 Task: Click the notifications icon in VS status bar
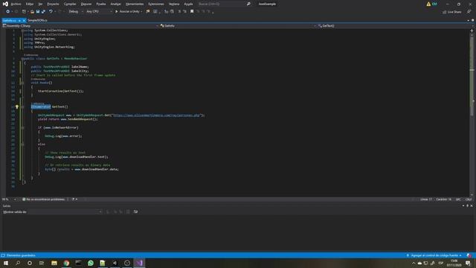coord(469,255)
